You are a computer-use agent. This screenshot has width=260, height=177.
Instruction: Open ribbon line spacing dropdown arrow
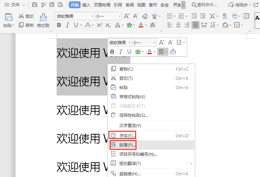pyautogui.click(x=217, y=25)
